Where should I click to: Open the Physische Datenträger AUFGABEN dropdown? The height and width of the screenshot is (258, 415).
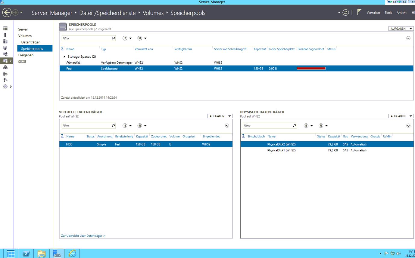(401, 116)
